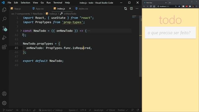Click the master branch indicator
The height and width of the screenshot is (112, 199).
pyautogui.click(x=8, y=110)
